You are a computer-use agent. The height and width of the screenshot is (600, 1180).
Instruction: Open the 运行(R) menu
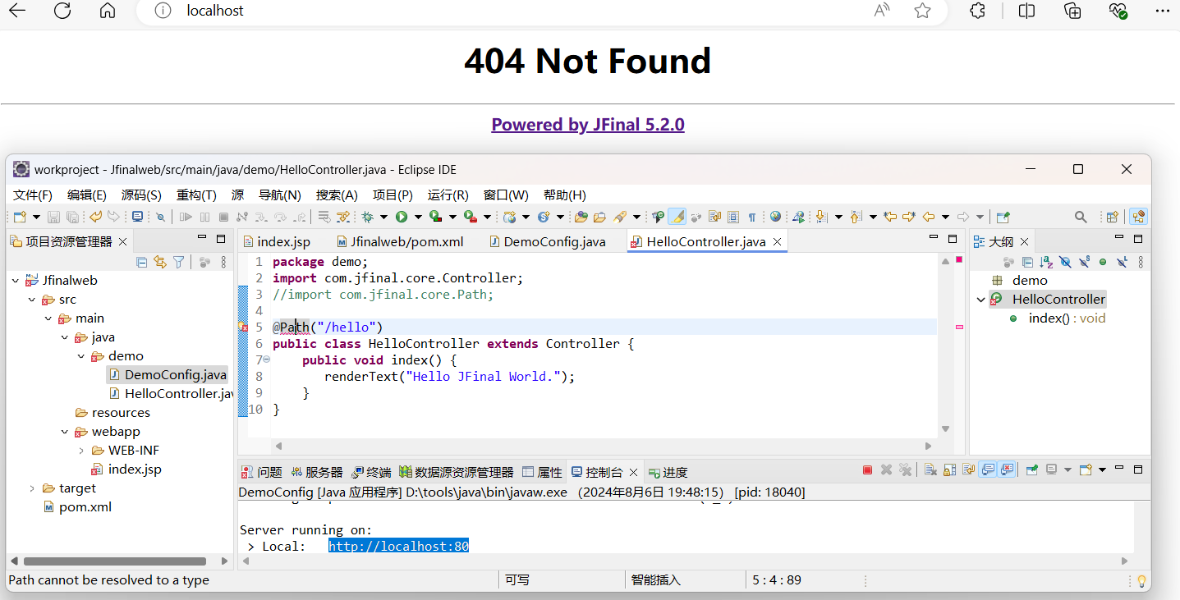click(x=448, y=195)
